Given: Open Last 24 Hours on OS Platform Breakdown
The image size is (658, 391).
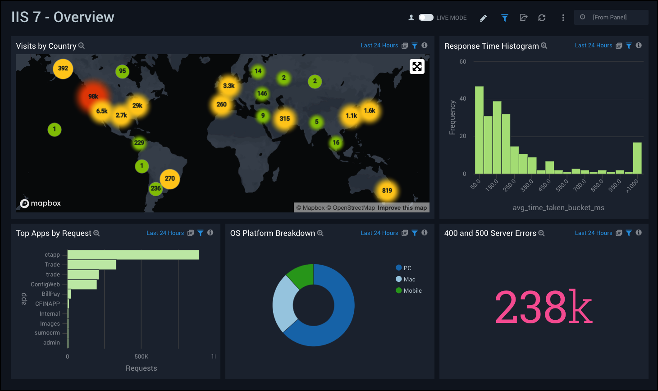Looking at the screenshot, I should [x=379, y=233].
